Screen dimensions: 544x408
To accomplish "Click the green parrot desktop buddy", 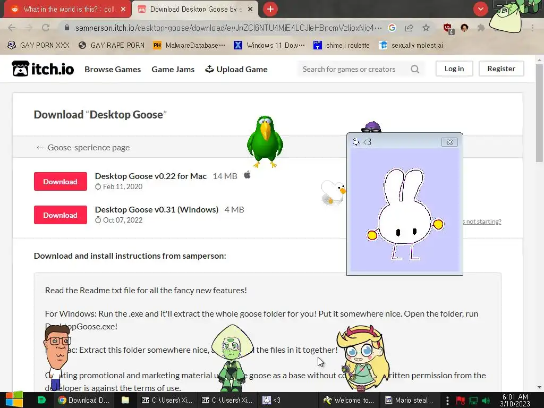I will (x=265, y=141).
